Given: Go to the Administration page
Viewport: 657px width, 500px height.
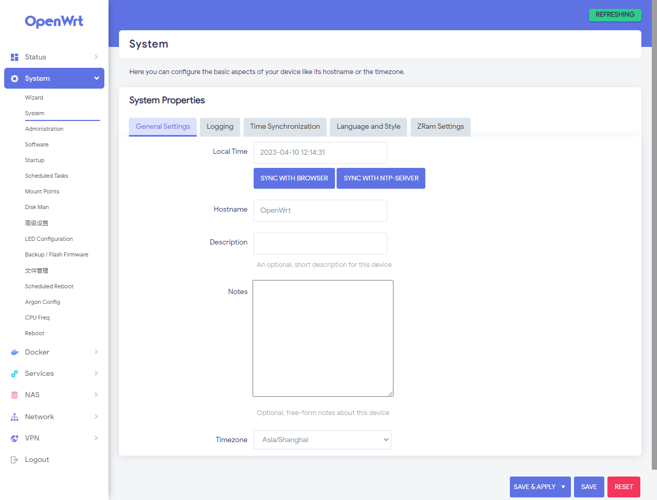Looking at the screenshot, I should coord(44,129).
